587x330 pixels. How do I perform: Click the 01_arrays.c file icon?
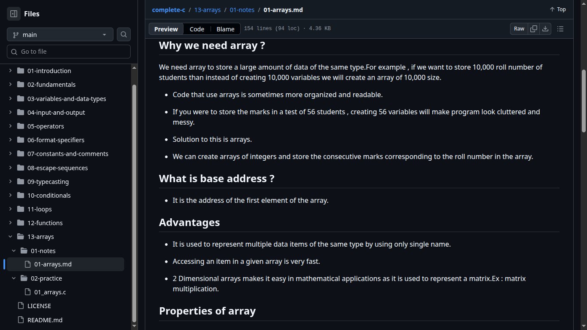point(28,292)
